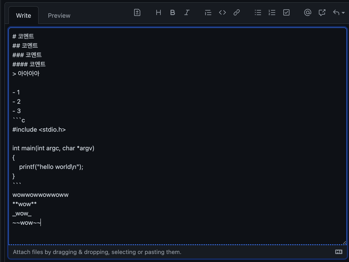This screenshot has height=262, width=349.
Task: Click the Markdown supported icon
Action: coord(339,252)
